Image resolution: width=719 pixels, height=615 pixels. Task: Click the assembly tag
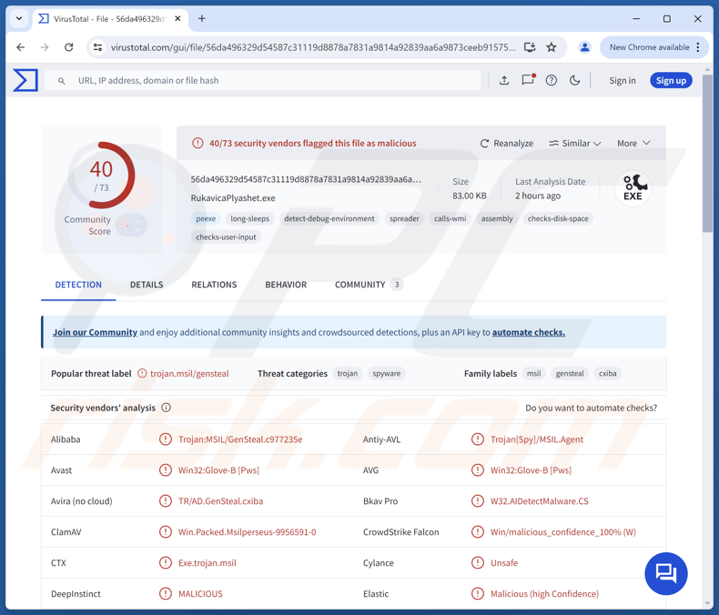pyautogui.click(x=497, y=218)
